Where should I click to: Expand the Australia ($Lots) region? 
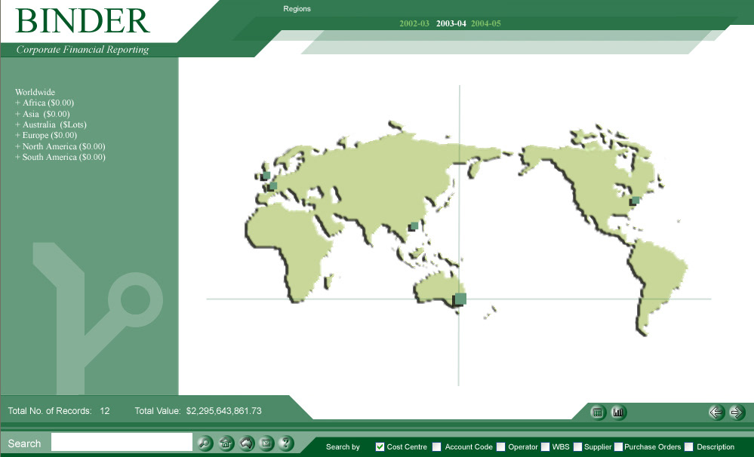point(51,124)
